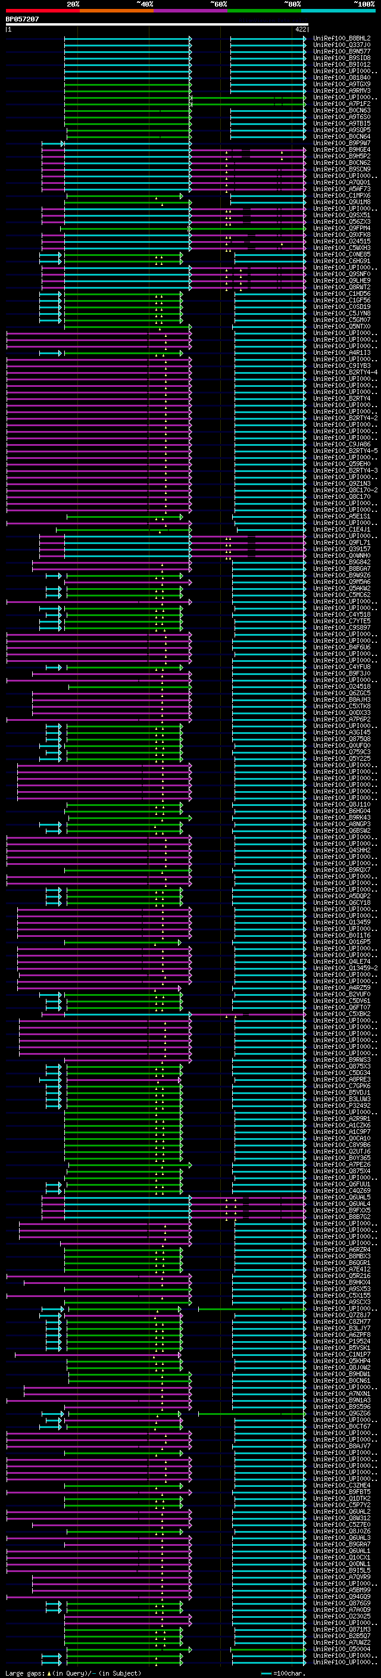Select hit label UniRef100_B9HGE4

342,150
